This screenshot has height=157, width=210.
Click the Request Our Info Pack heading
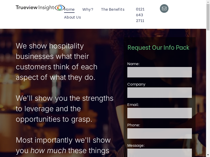point(158,48)
